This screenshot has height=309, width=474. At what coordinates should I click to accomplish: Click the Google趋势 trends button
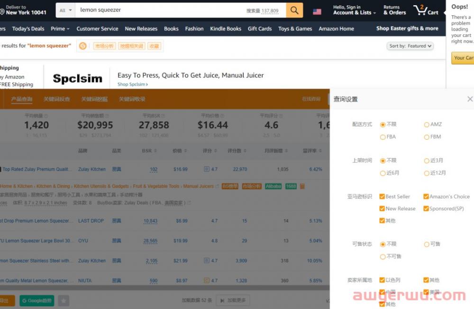(x=37, y=300)
